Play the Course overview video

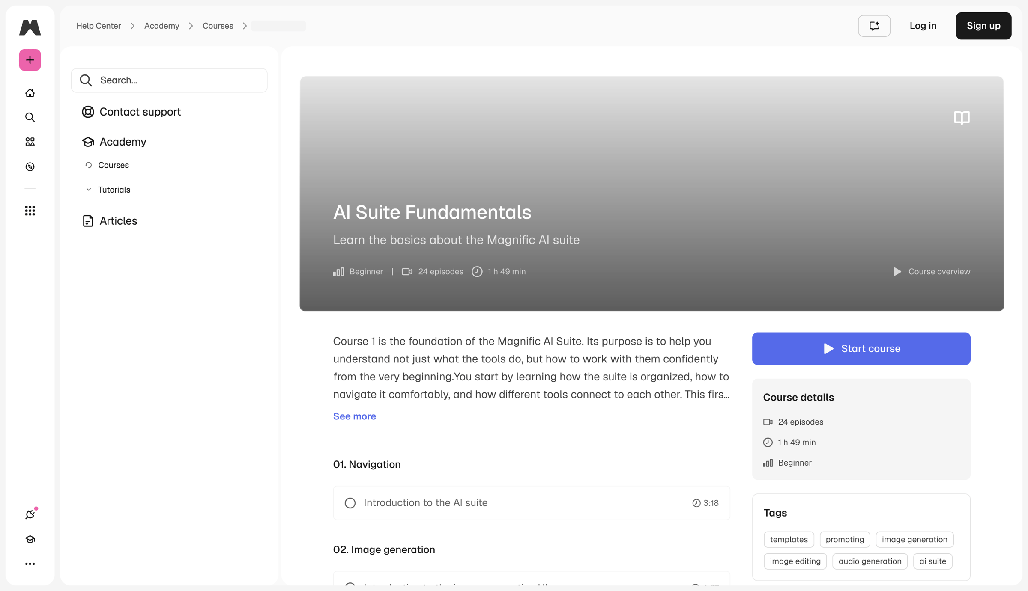932,272
